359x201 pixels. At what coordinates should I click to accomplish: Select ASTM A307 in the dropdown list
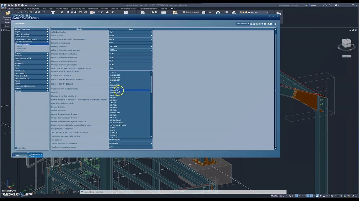tap(129, 133)
